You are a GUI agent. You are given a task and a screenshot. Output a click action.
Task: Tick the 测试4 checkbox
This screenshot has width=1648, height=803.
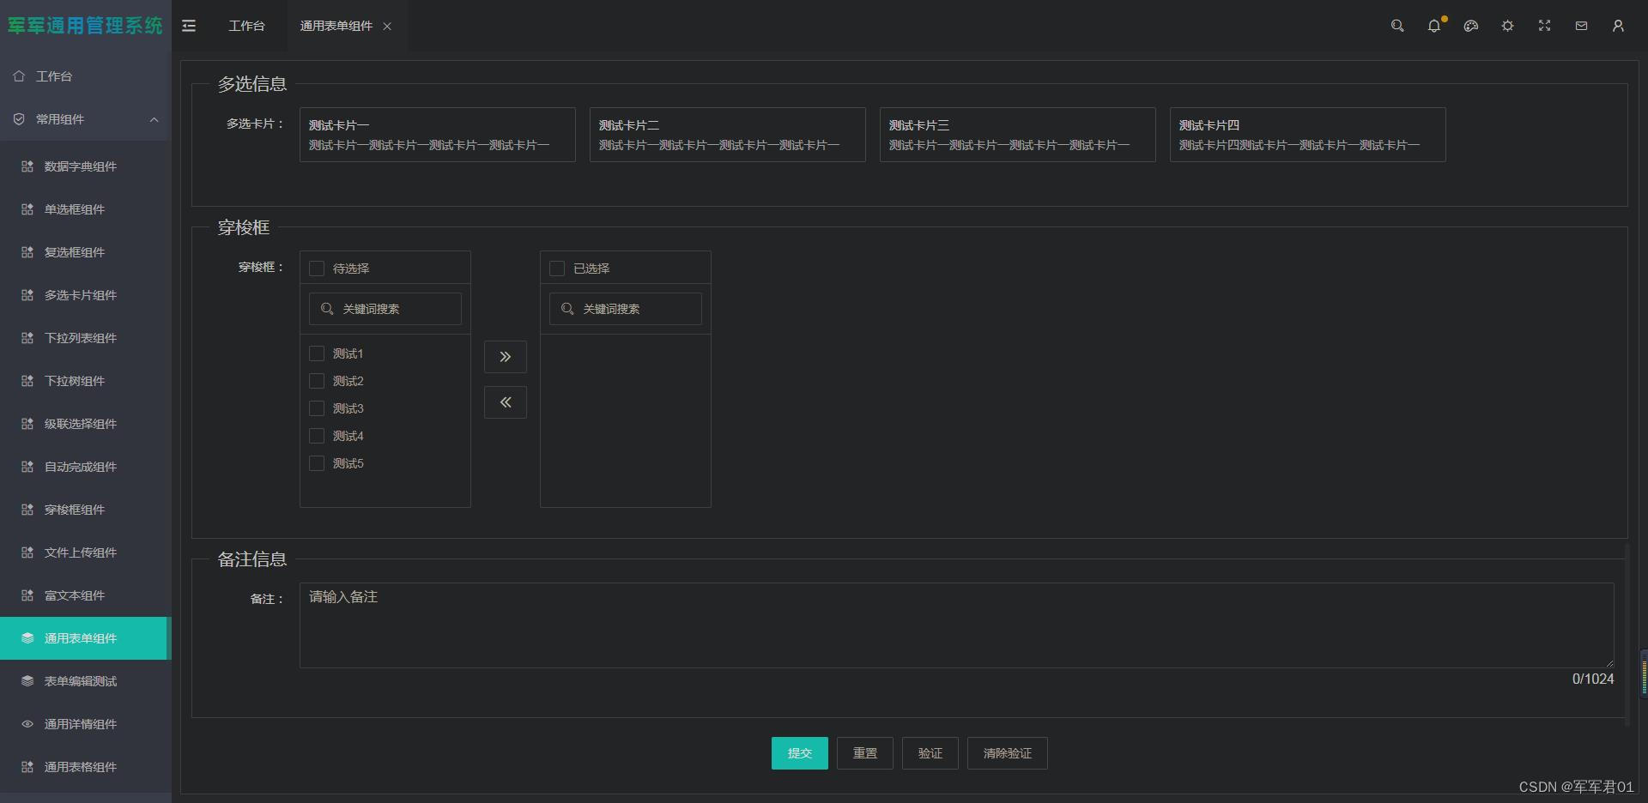[x=317, y=436]
